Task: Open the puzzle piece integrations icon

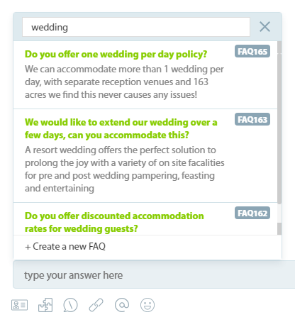Action: click(45, 305)
